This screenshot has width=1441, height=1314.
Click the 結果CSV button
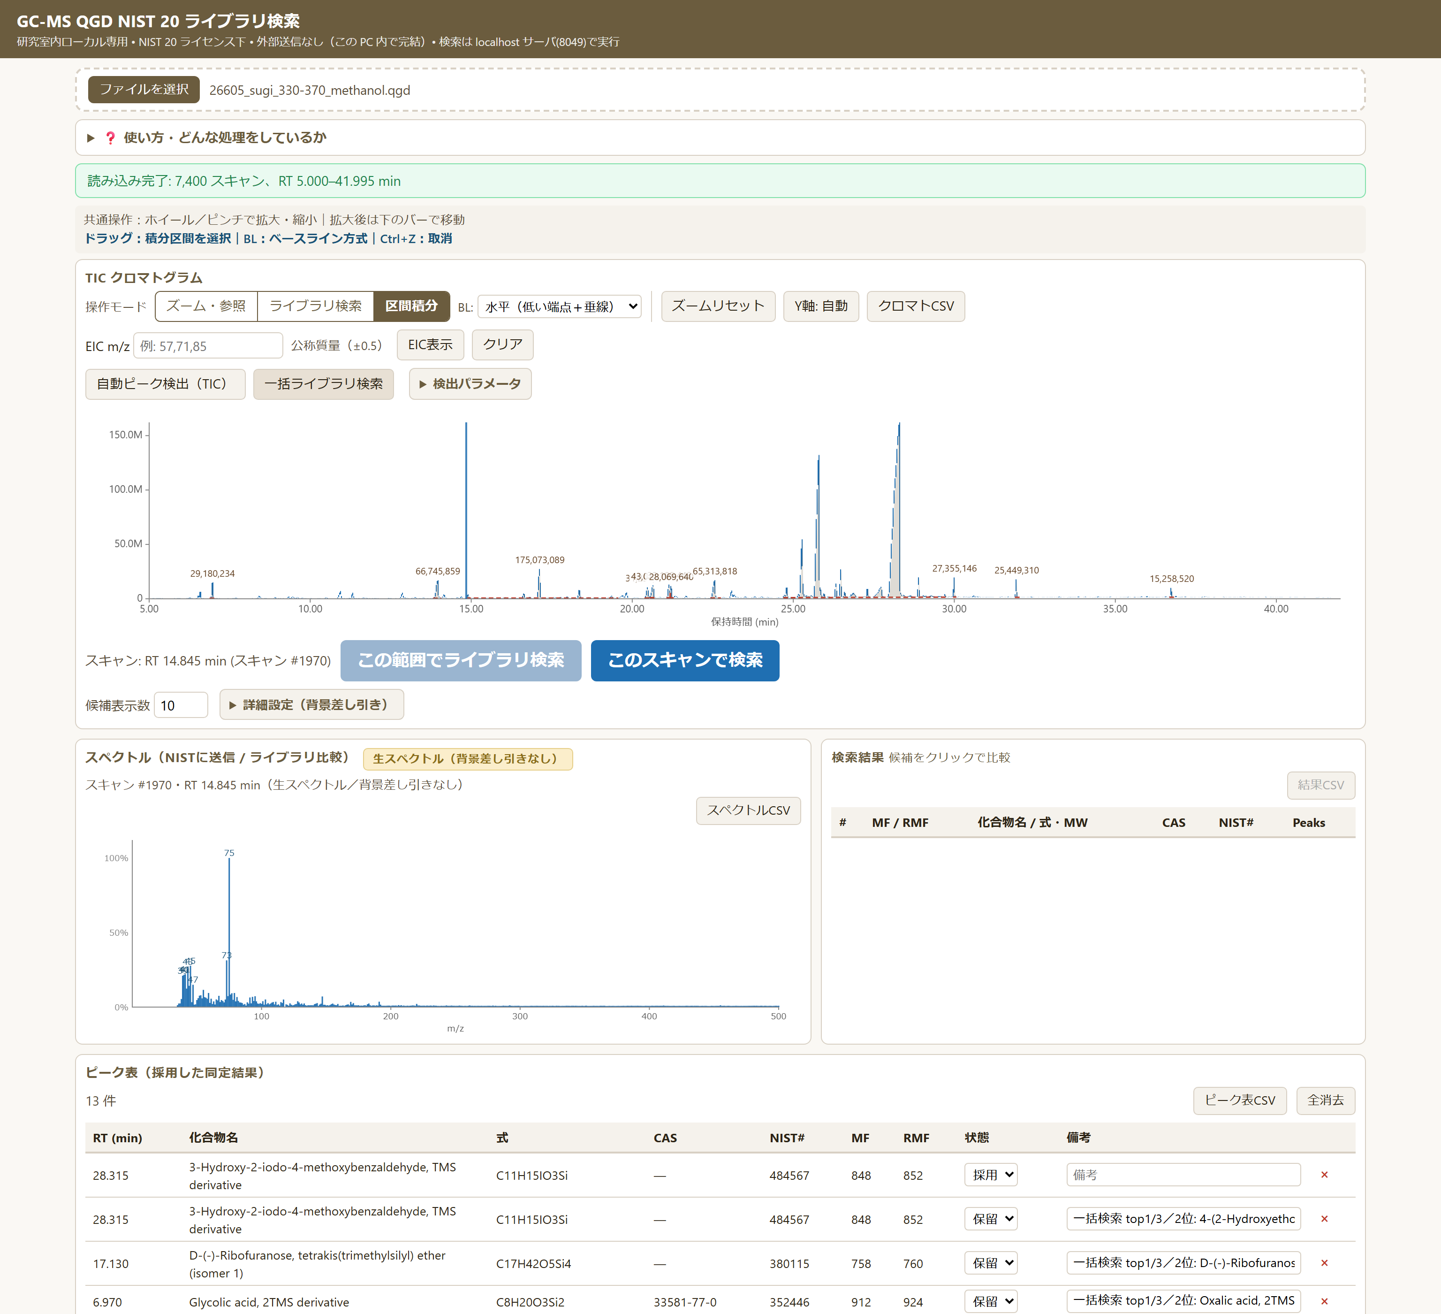[x=1321, y=785]
